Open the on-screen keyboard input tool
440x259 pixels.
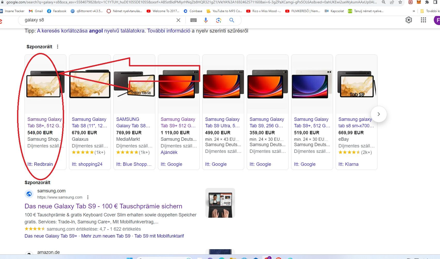coord(194,20)
